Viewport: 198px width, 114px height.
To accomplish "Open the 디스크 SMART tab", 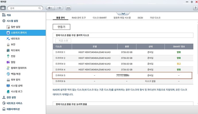I will (100, 18).
